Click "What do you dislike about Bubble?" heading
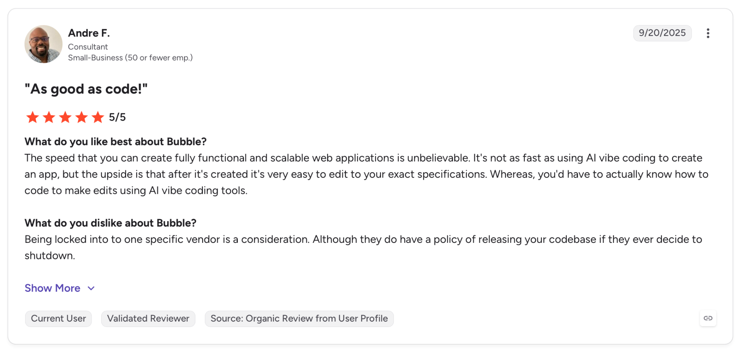This screenshot has width=738, height=350. click(x=111, y=223)
